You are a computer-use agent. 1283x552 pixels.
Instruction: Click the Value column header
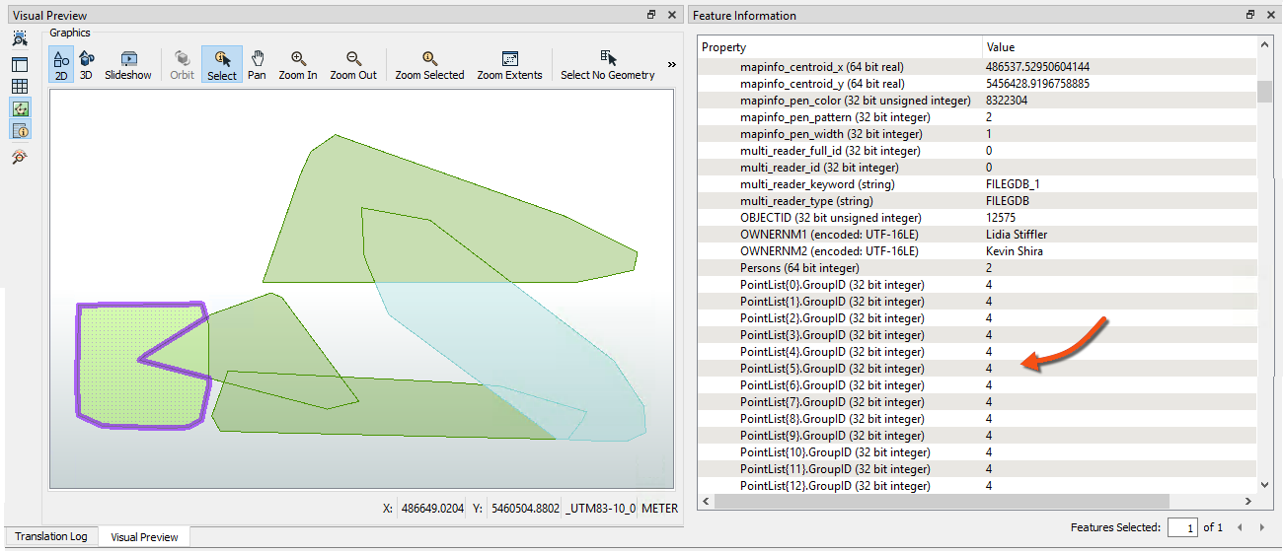point(1115,47)
